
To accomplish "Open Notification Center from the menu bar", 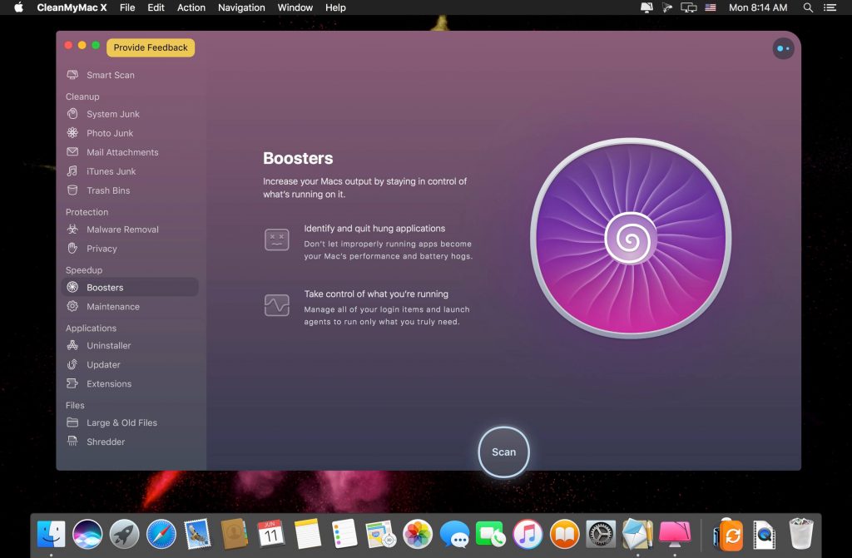I will click(x=830, y=7).
